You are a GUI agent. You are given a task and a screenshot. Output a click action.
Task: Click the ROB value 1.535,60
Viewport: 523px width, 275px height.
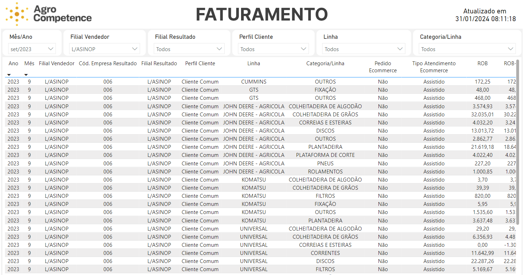click(482, 212)
